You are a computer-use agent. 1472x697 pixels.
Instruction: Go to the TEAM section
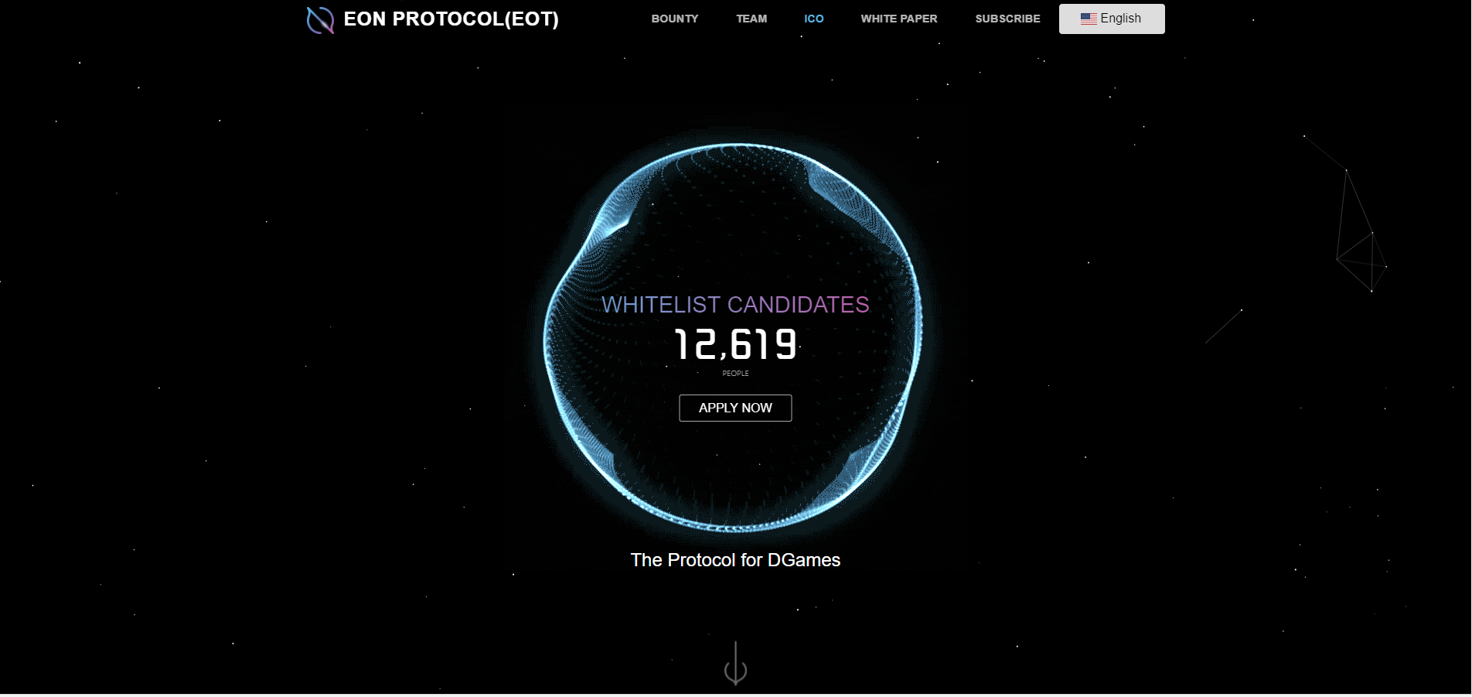751,19
